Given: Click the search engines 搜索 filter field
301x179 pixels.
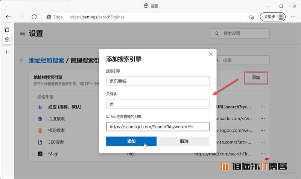Looking at the screenshot, I should tap(243, 60).
